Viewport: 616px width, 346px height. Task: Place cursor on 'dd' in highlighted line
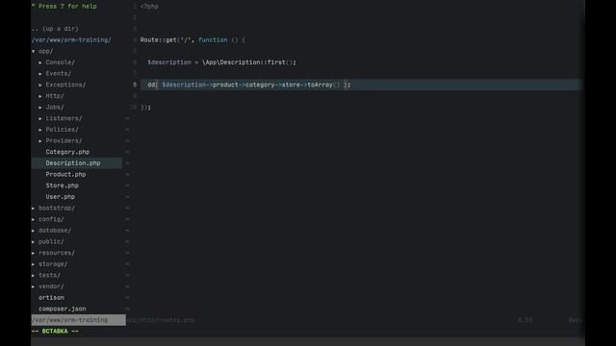pos(151,85)
